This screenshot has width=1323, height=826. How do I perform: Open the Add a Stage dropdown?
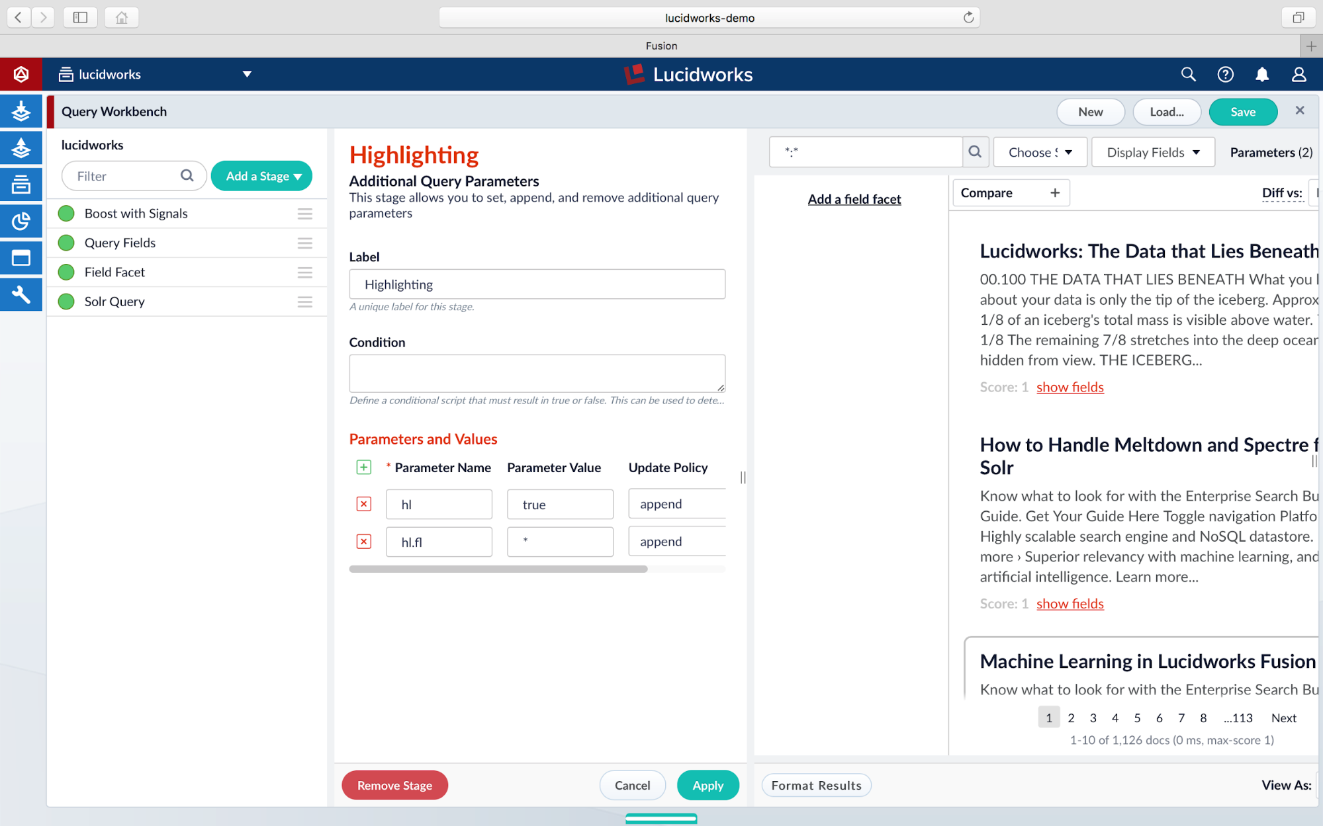(x=261, y=176)
